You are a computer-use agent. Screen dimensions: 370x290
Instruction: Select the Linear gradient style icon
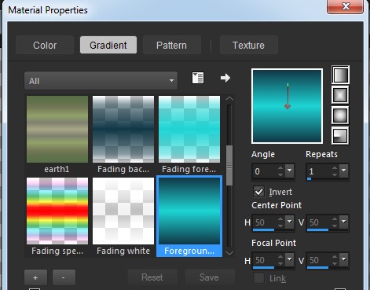[340, 75]
